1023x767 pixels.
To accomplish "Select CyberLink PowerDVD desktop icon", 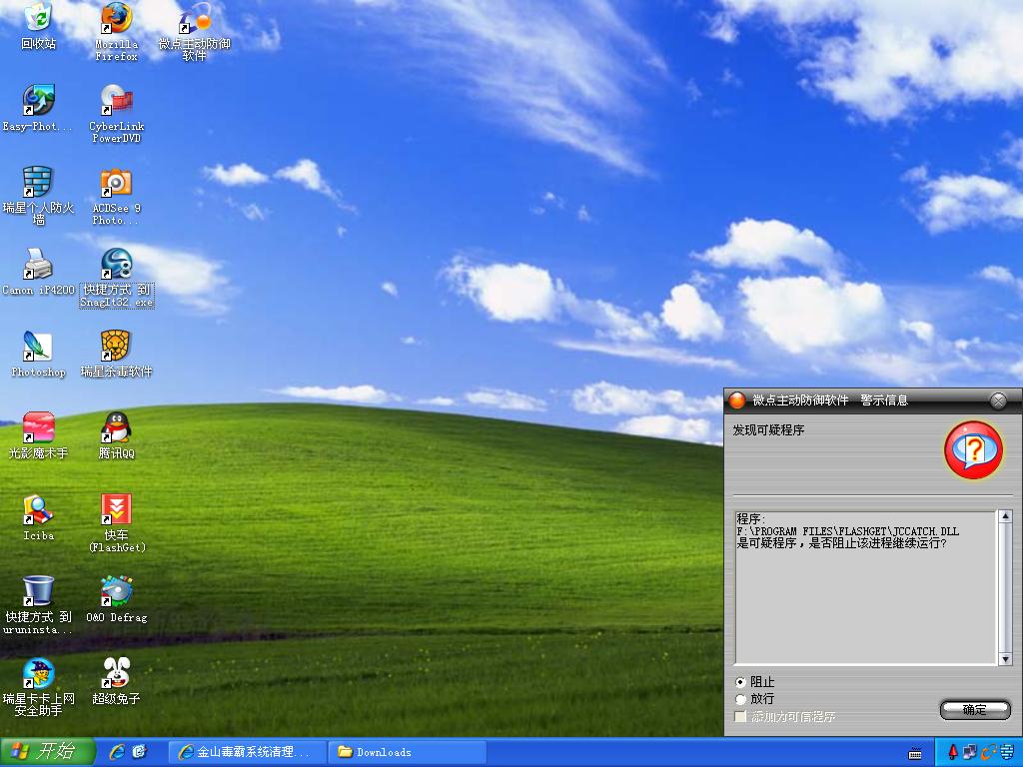I will (x=116, y=100).
